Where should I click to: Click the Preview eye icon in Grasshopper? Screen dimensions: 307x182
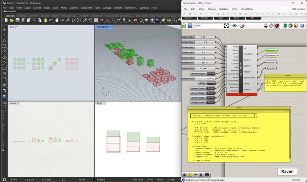point(235,26)
